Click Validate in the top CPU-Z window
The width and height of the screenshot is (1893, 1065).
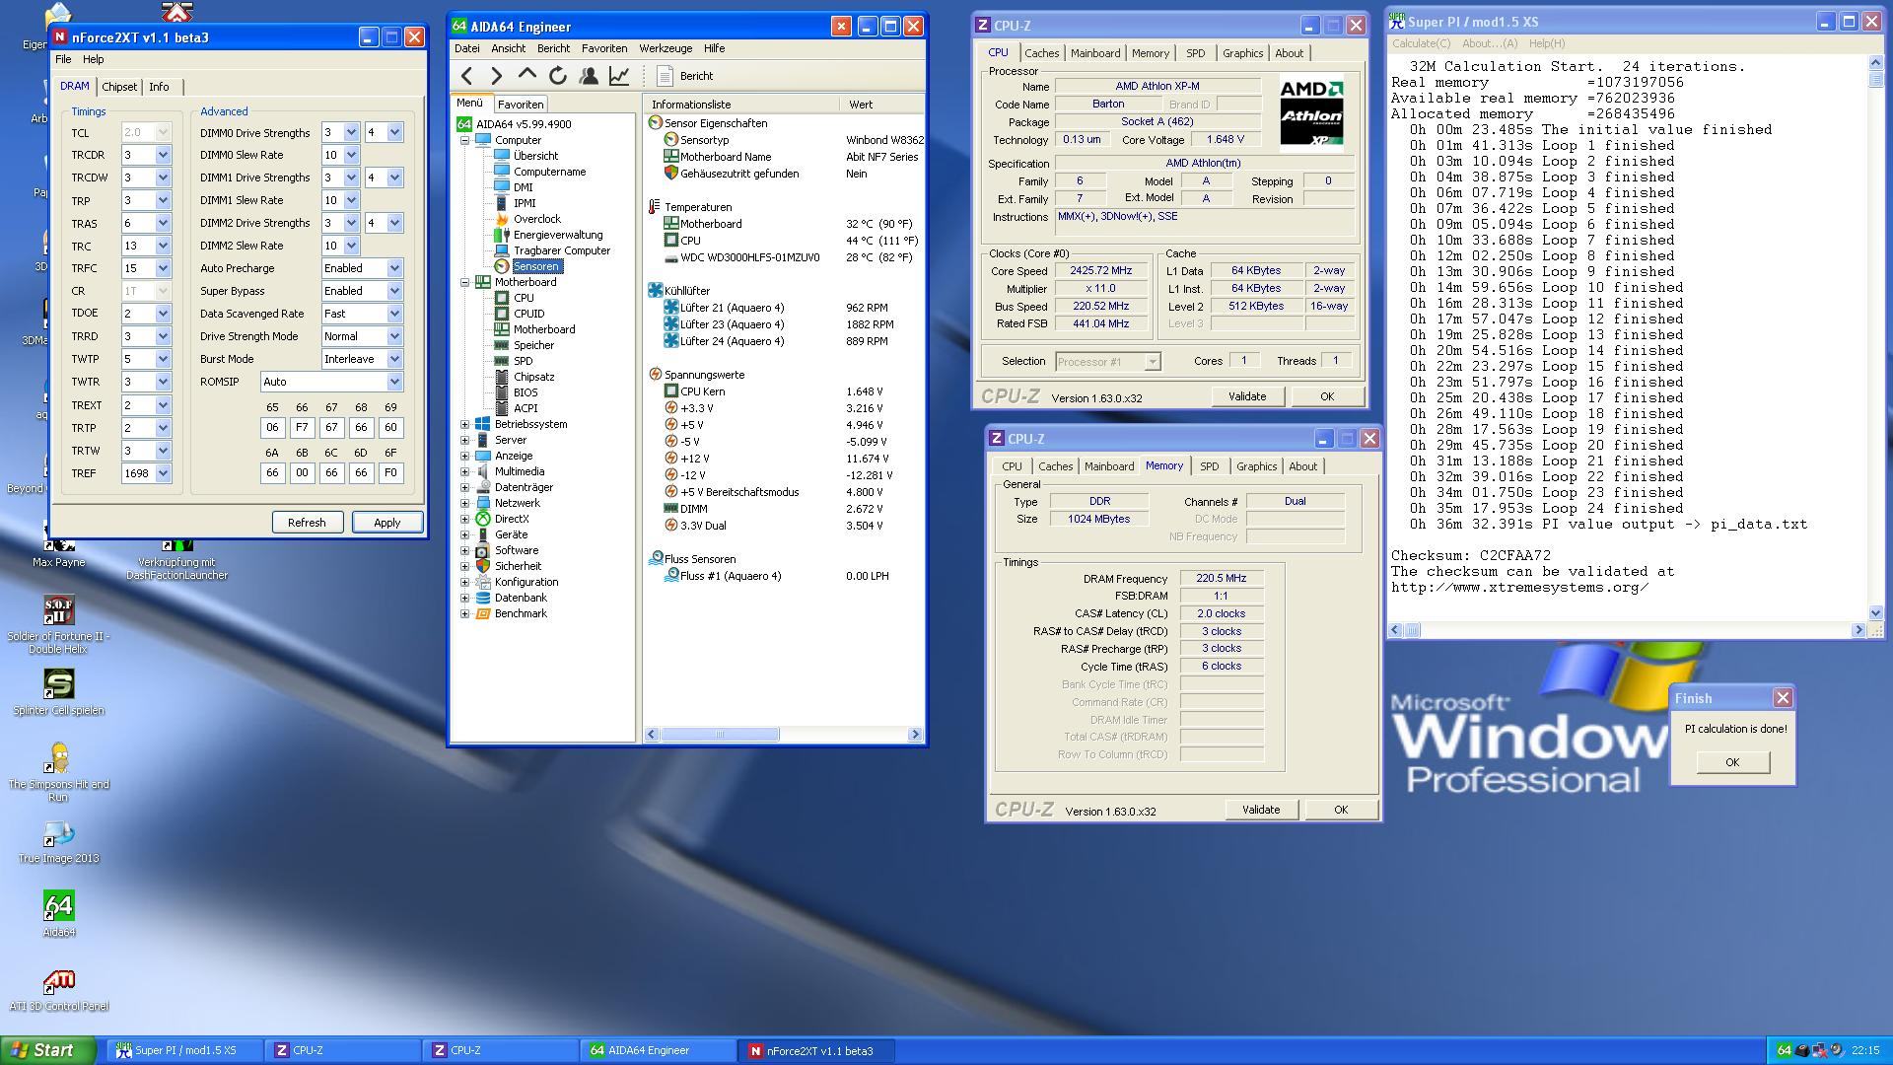point(1247,396)
